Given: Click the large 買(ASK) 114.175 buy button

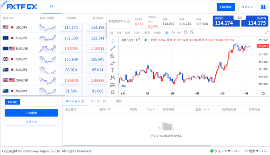Looking at the screenshot, I should tap(255, 21).
